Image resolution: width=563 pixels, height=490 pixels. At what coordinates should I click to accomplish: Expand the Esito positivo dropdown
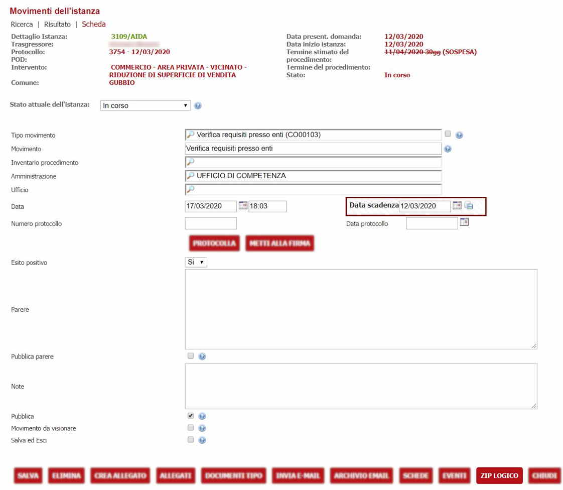click(x=196, y=263)
